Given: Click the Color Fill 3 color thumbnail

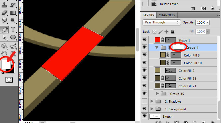Looking at the screenshot, I should tap(163, 55).
